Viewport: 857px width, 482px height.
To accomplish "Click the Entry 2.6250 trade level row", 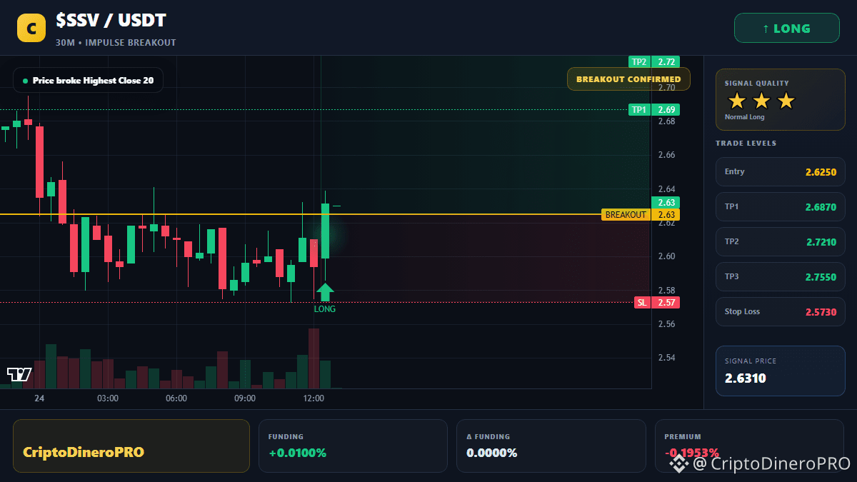I will coord(780,171).
